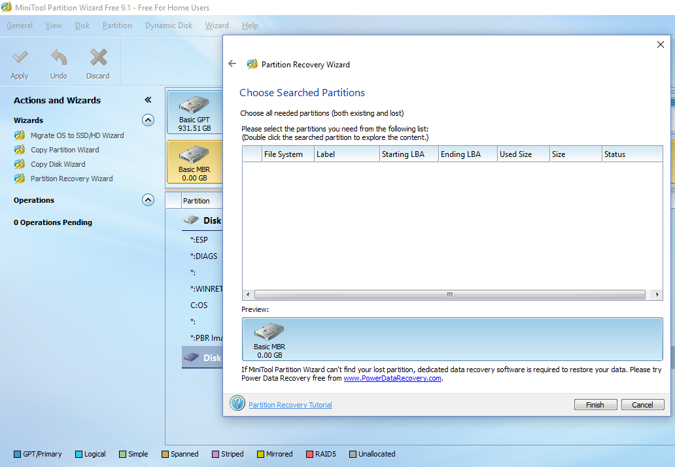Open the Dynamic Disk menu
This screenshot has width=675, height=467.
[169, 26]
